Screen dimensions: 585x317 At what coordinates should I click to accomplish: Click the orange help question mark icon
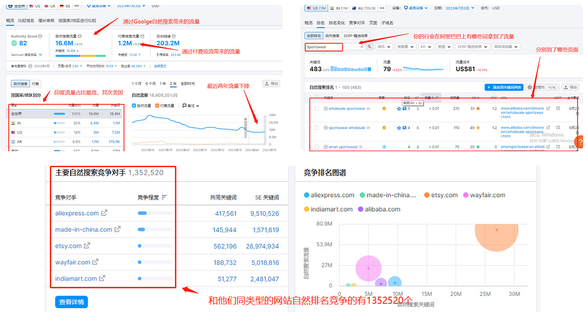pos(580,142)
